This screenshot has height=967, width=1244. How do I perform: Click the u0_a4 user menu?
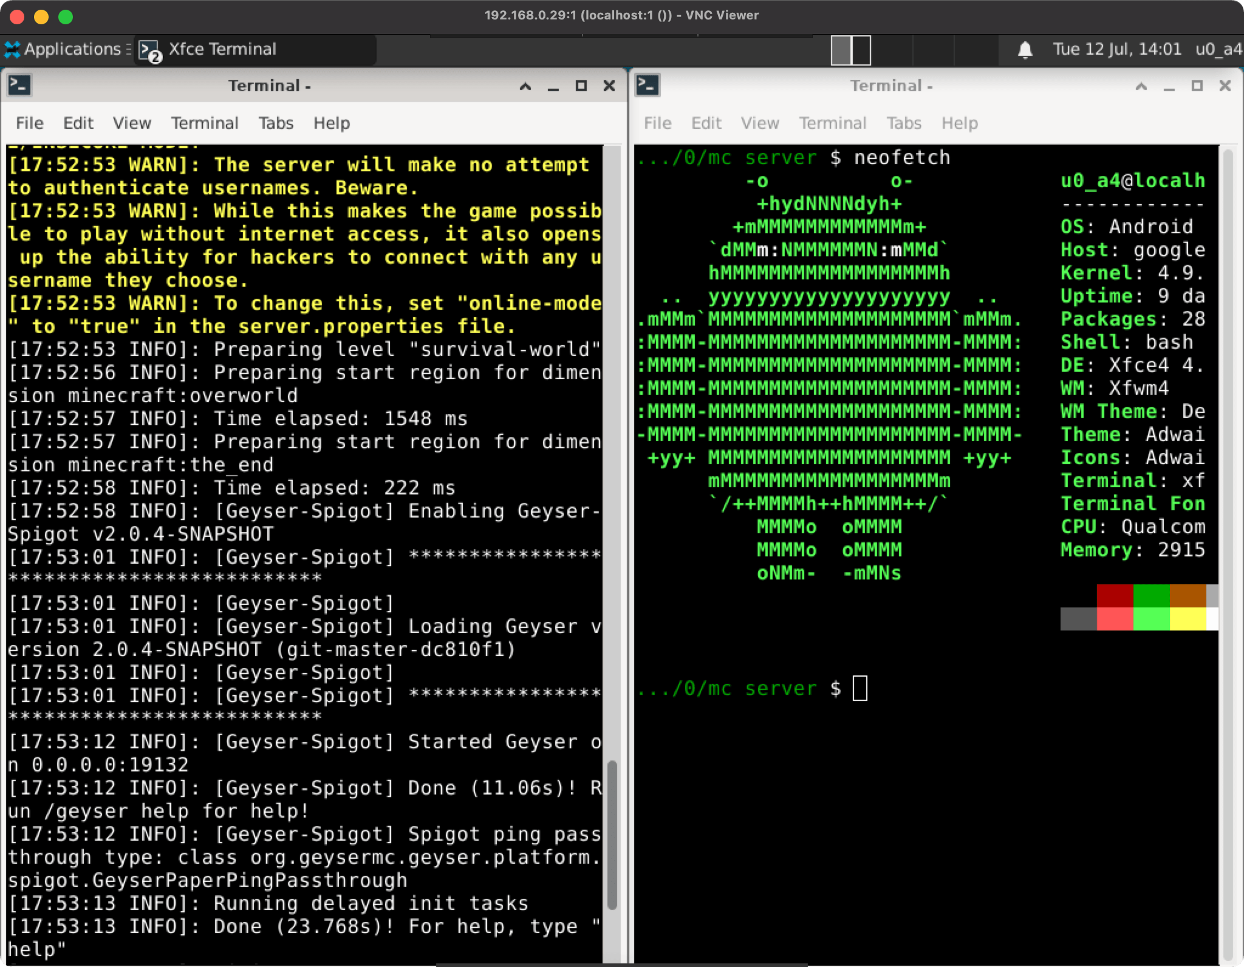[1218, 49]
